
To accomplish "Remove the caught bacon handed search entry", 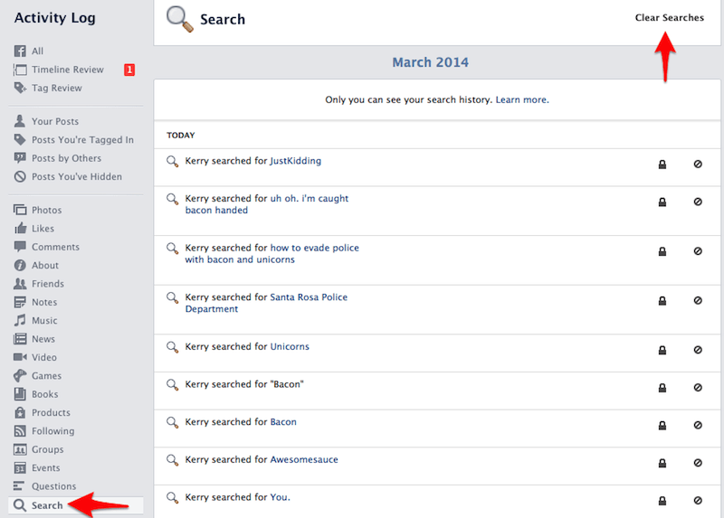I will coord(698,202).
